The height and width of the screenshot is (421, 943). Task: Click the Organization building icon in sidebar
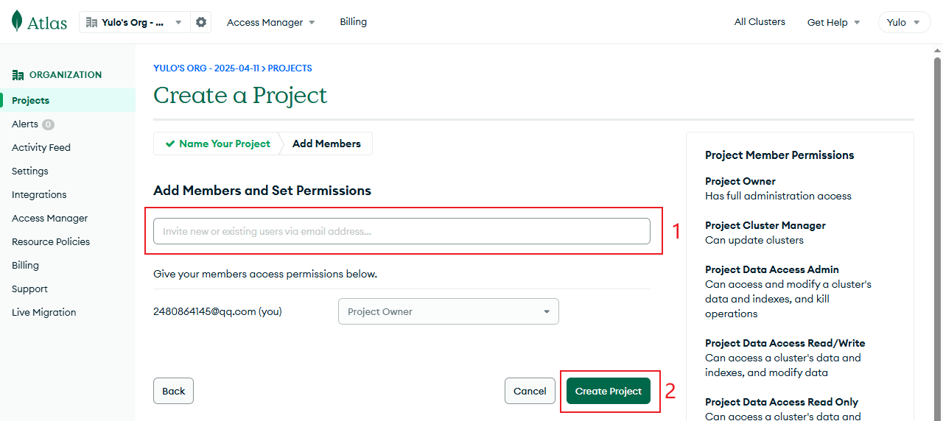click(18, 75)
